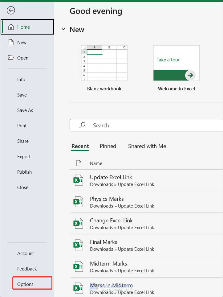Open the Shared with Me tab
This screenshot has width=223, height=297.
coord(147,146)
